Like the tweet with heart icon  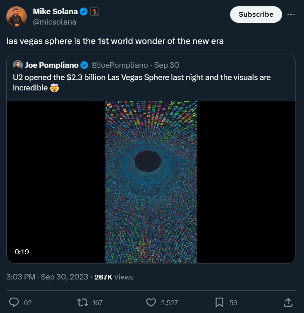[x=151, y=303]
